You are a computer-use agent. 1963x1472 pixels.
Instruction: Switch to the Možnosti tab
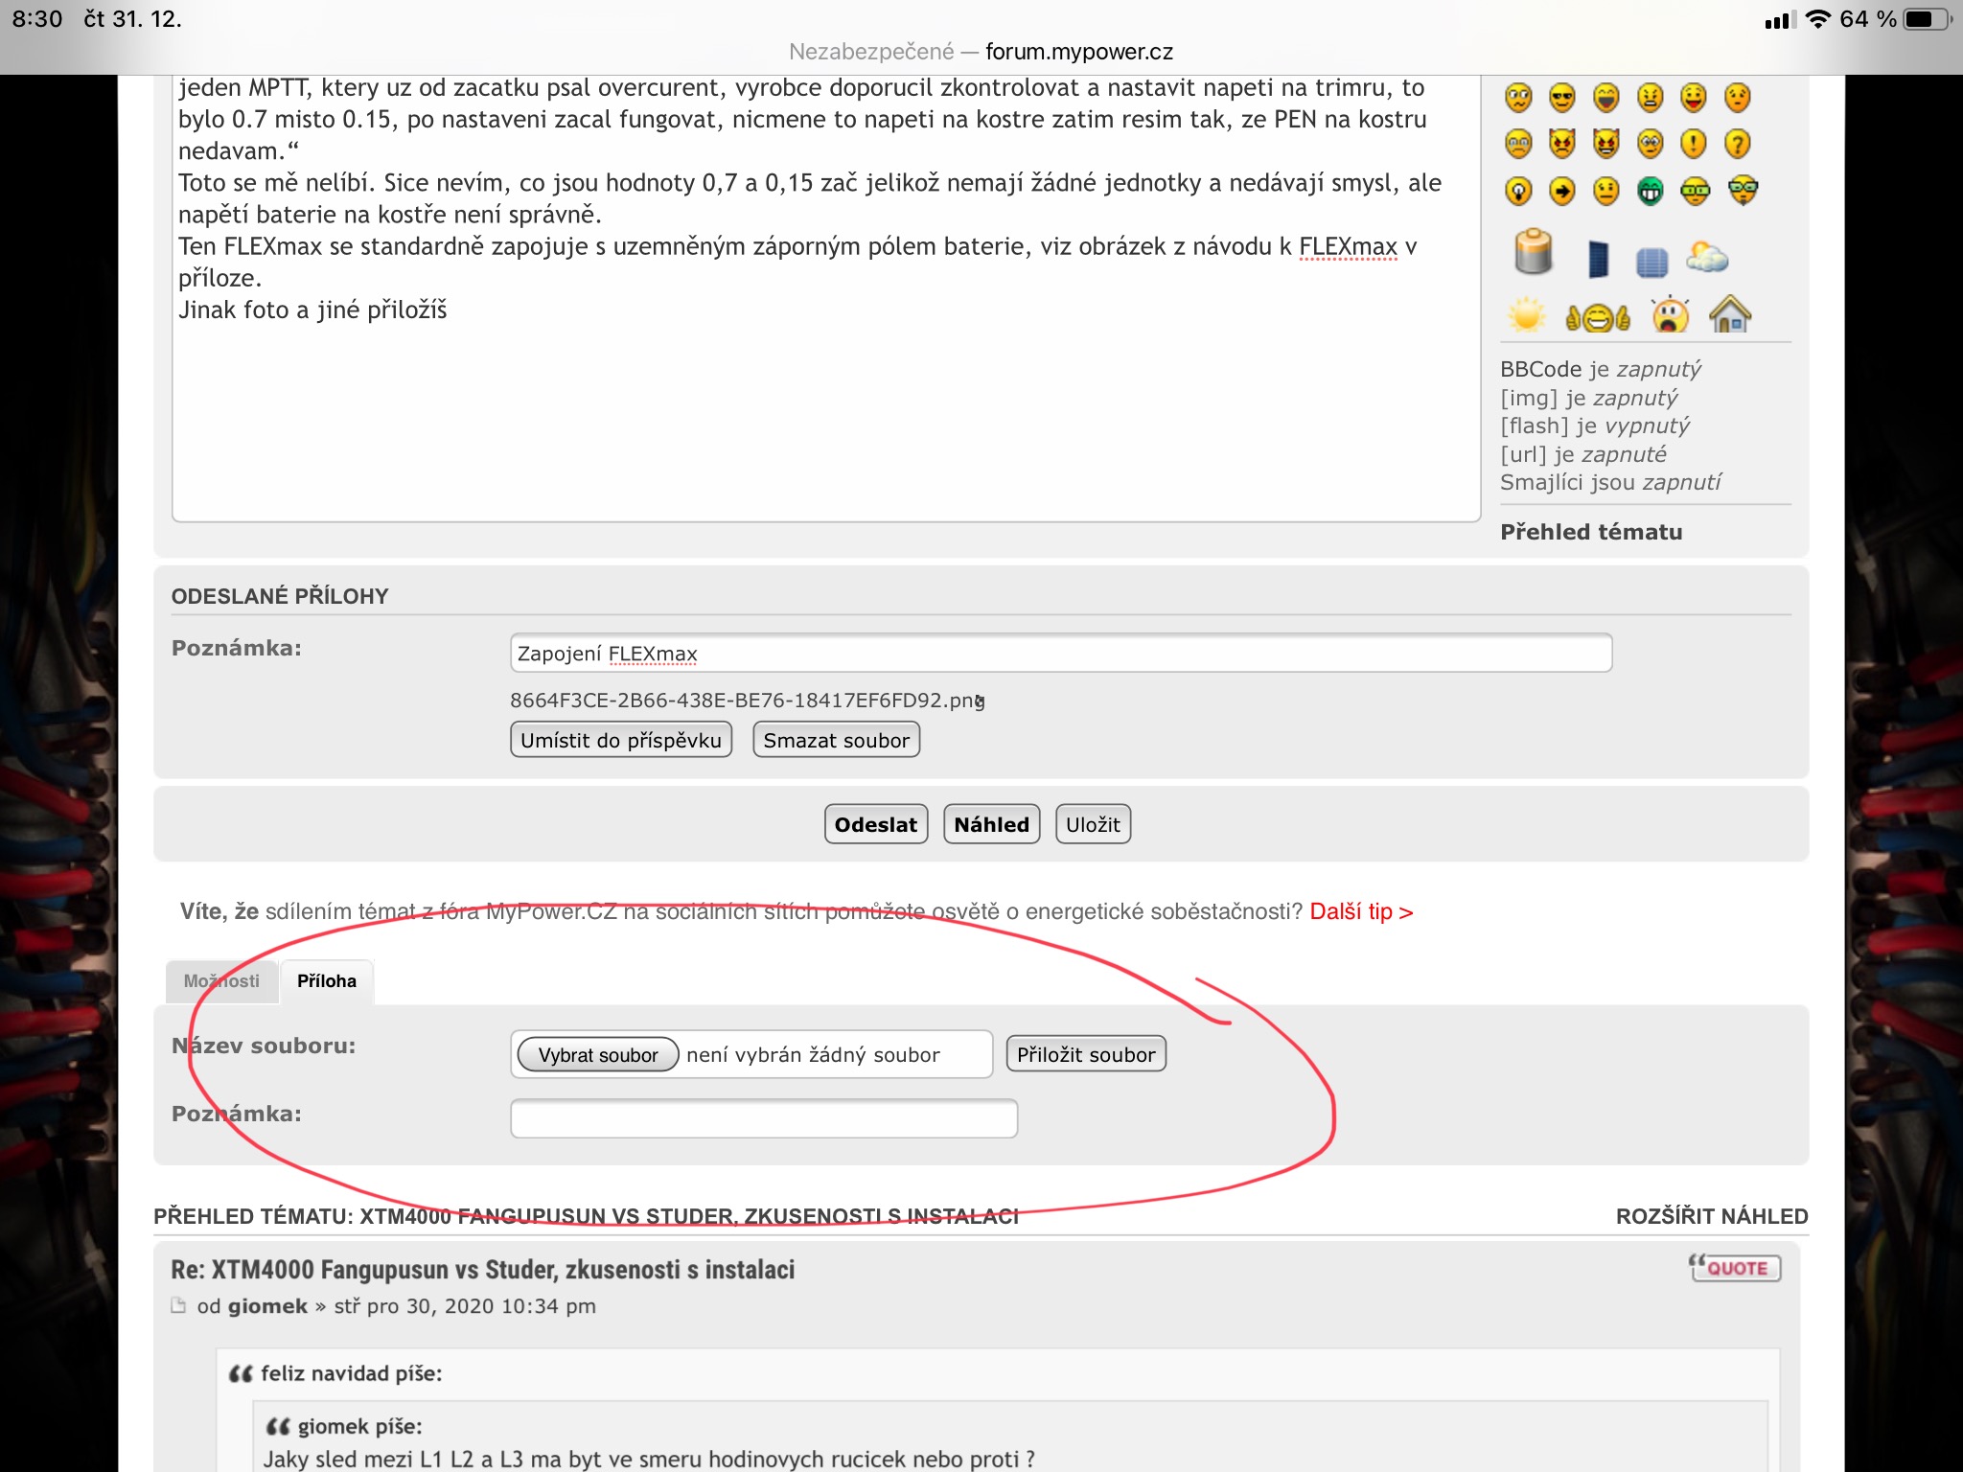click(x=221, y=981)
